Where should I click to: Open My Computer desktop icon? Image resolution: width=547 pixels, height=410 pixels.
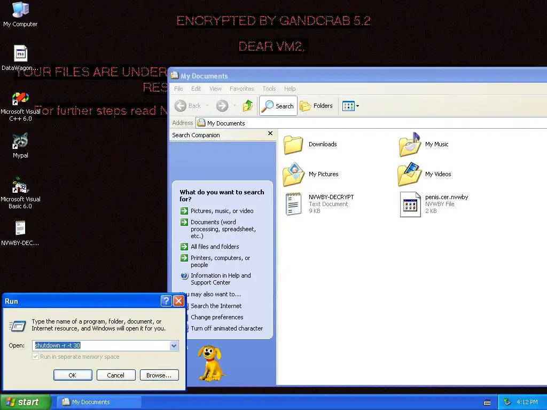[x=20, y=14]
